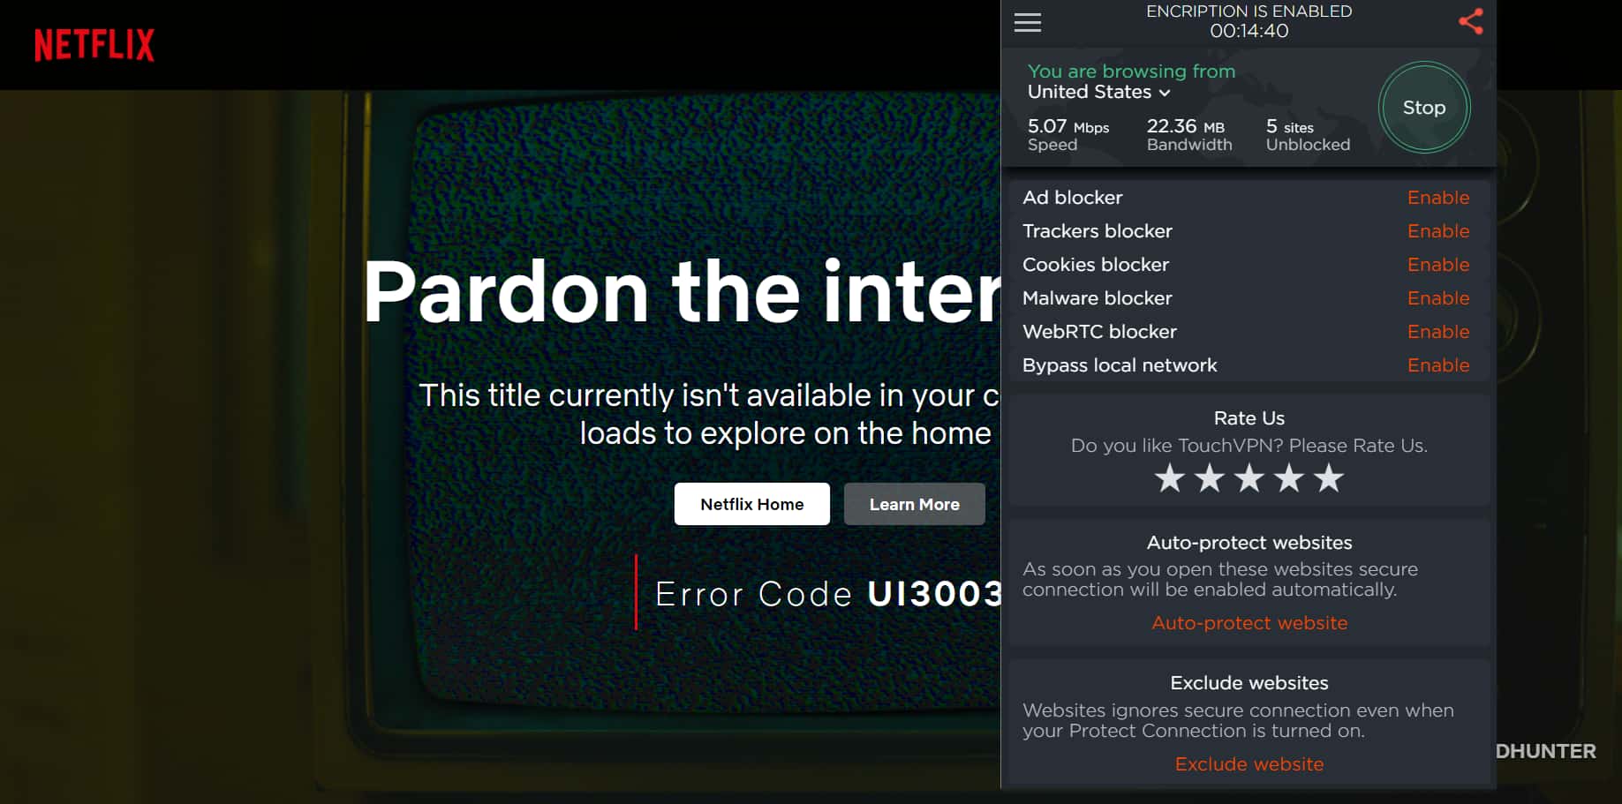Click the 00:14:40 connection timer
The image size is (1622, 804).
1249,31
